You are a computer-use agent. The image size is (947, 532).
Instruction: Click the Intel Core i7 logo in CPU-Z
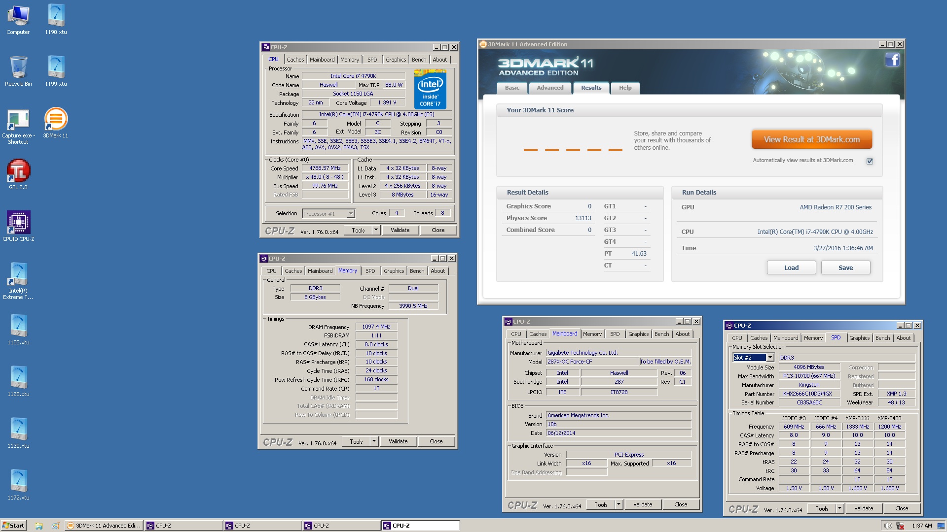pos(430,90)
